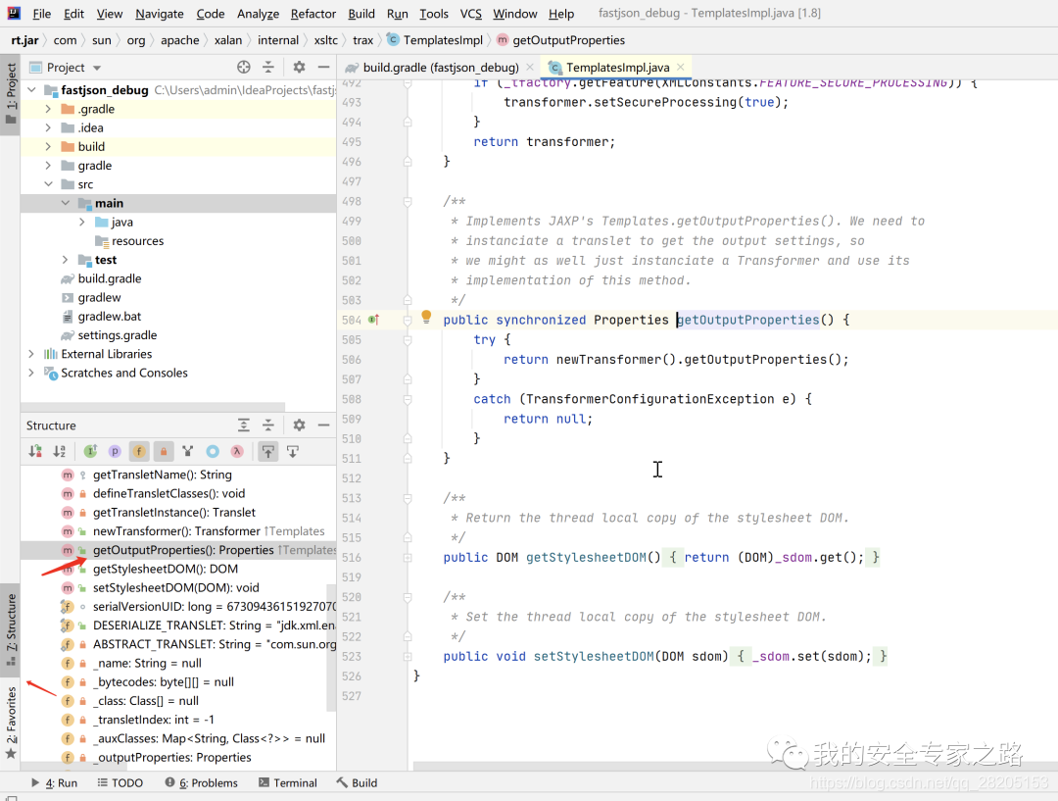This screenshot has width=1058, height=801.
Task: Open the Build tool window
Action: pos(357,782)
